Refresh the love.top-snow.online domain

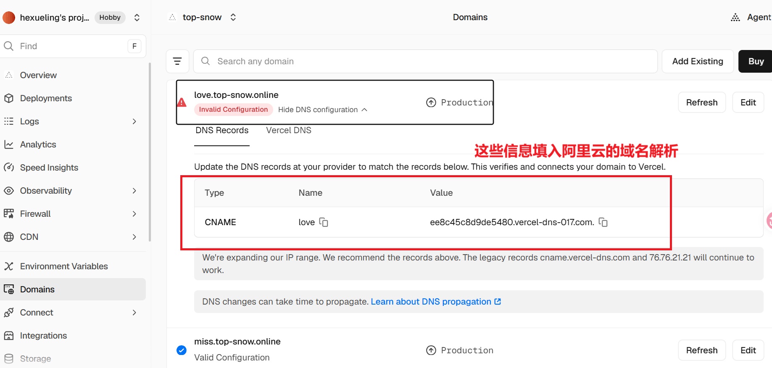(702, 103)
